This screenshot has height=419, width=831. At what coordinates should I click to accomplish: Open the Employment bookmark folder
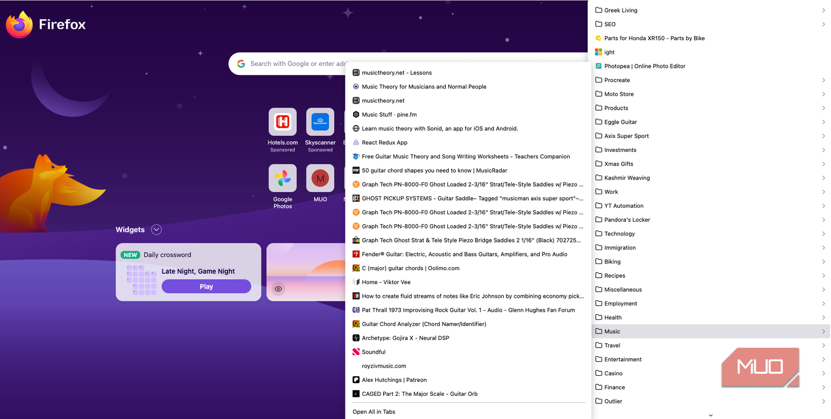click(x=711, y=303)
